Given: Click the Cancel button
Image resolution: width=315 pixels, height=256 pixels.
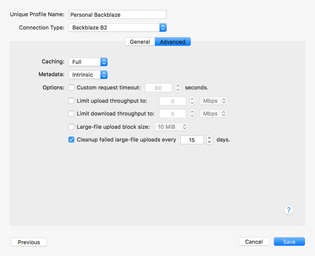Looking at the screenshot, I should (254, 242).
